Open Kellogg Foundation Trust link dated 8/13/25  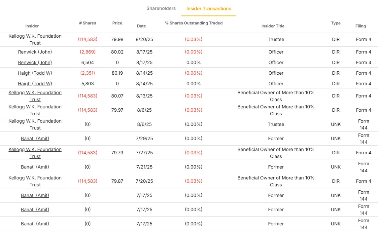[x=35, y=96]
